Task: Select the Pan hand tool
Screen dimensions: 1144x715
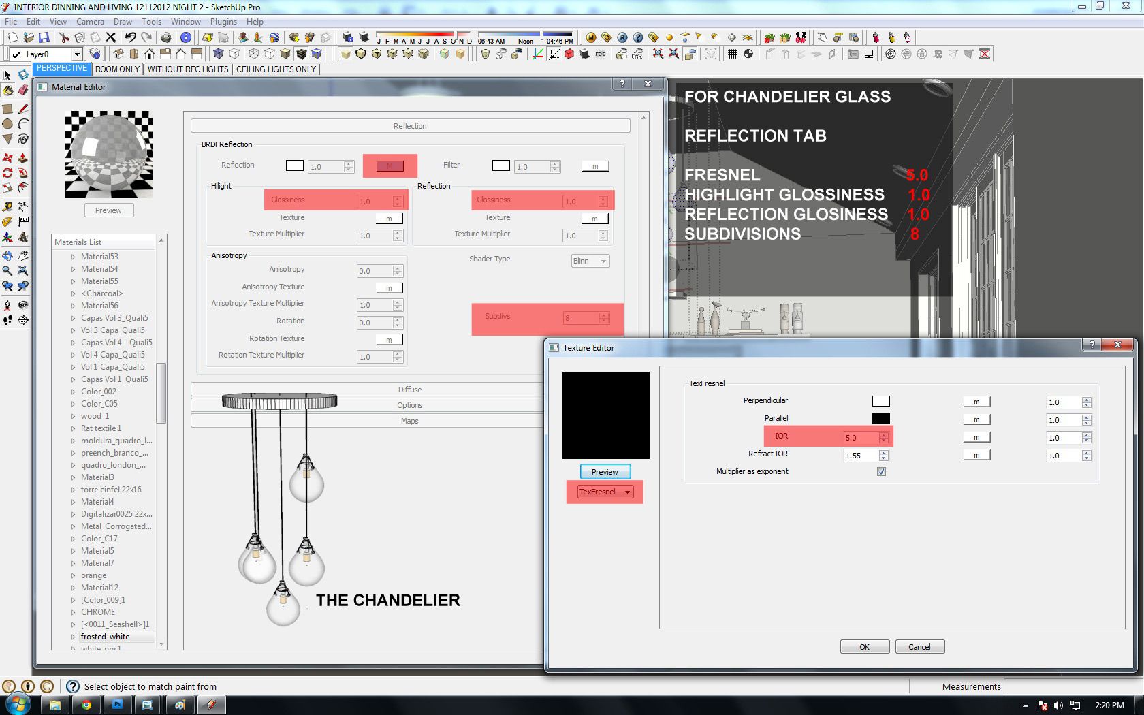Action: (22, 256)
